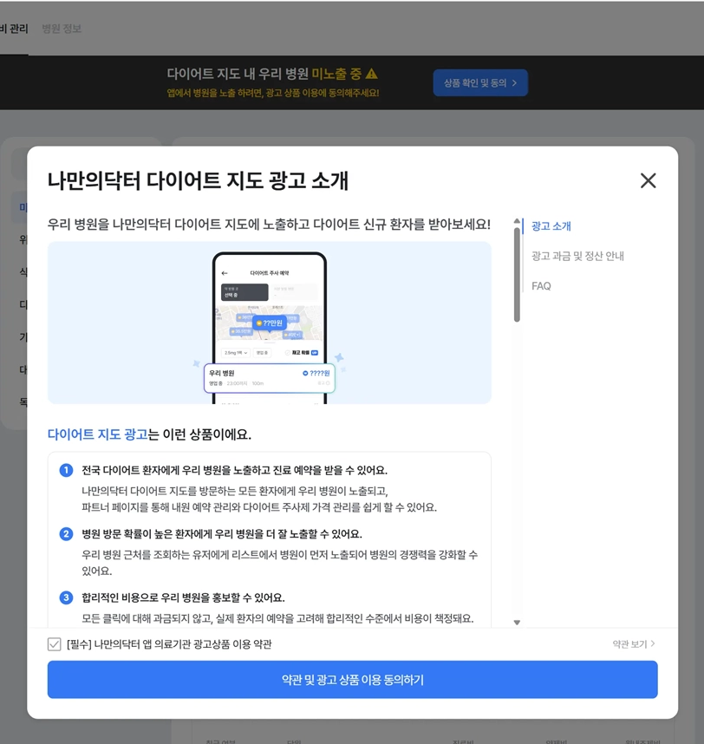
Task: Open the 병원 정보 tab
Action: (62, 29)
